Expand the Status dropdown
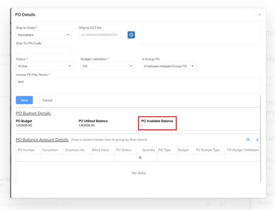The width and height of the screenshot is (275, 210). 45,66
